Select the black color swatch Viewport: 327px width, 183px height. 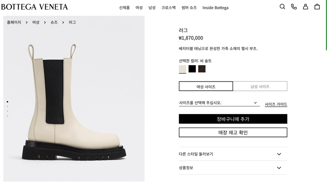[192, 69]
